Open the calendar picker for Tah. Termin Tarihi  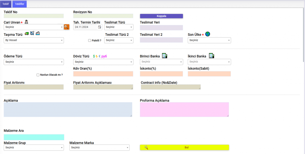pyautogui.click(x=99, y=27)
